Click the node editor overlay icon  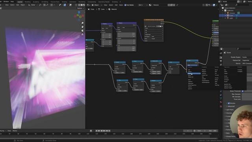214,5
